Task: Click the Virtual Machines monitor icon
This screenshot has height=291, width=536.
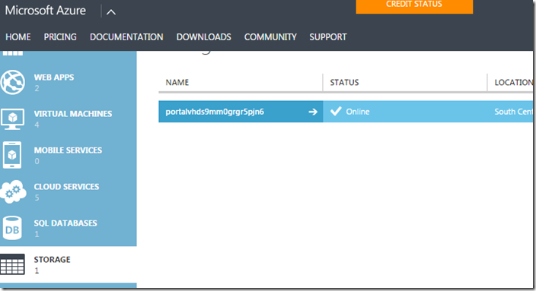Action: [x=13, y=119]
